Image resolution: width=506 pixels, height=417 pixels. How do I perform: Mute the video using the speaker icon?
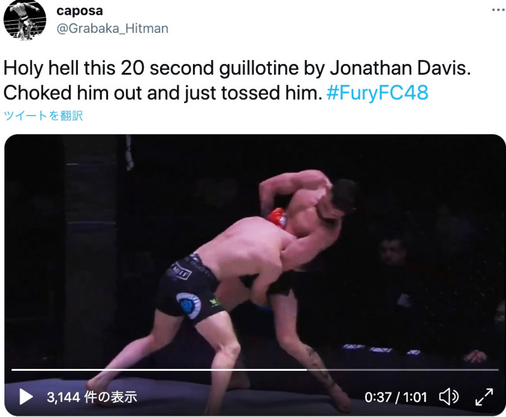pos(449,397)
